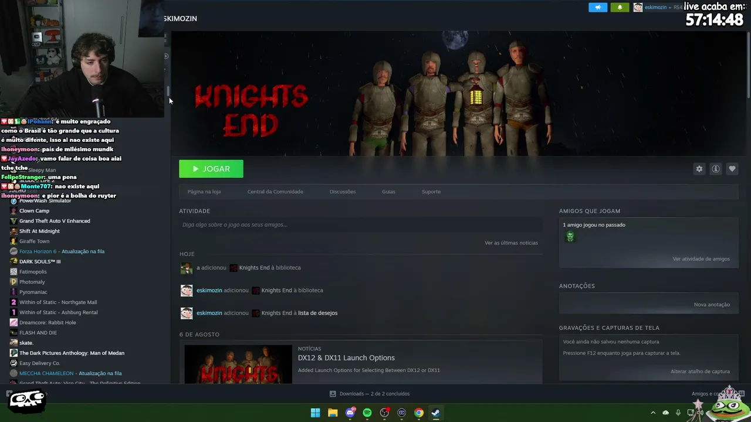Select Easy Delivery Co. in the library
751x422 pixels.
coord(39,363)
